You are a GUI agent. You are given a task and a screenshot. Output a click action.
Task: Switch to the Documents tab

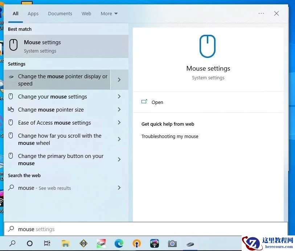click(60, 13)
